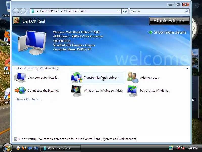Uncheck the Run at startup checkbox

(x=15, y=139)
